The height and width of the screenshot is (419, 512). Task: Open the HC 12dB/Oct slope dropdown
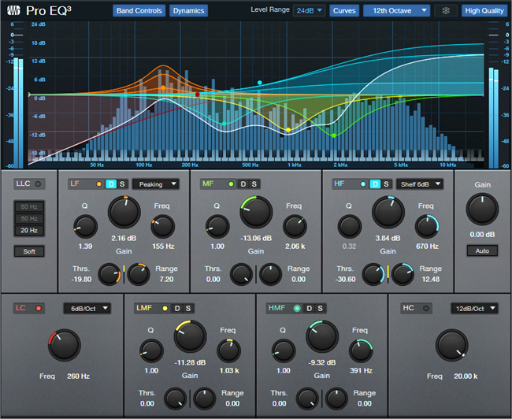click(x=474, y=309)
